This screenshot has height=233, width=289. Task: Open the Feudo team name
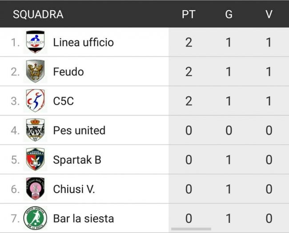68,71
